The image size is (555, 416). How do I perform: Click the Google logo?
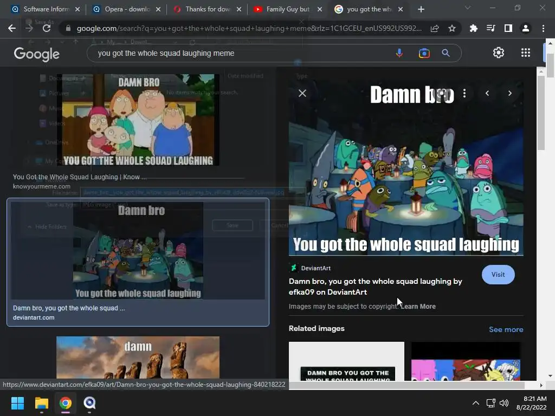(x=36, y=54)
